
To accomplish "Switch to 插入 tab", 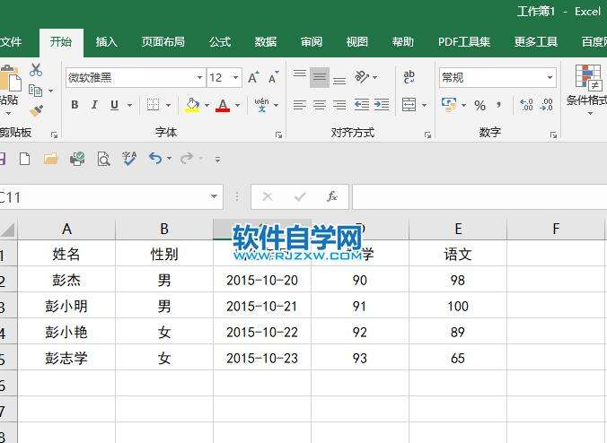I will point(107,42).
